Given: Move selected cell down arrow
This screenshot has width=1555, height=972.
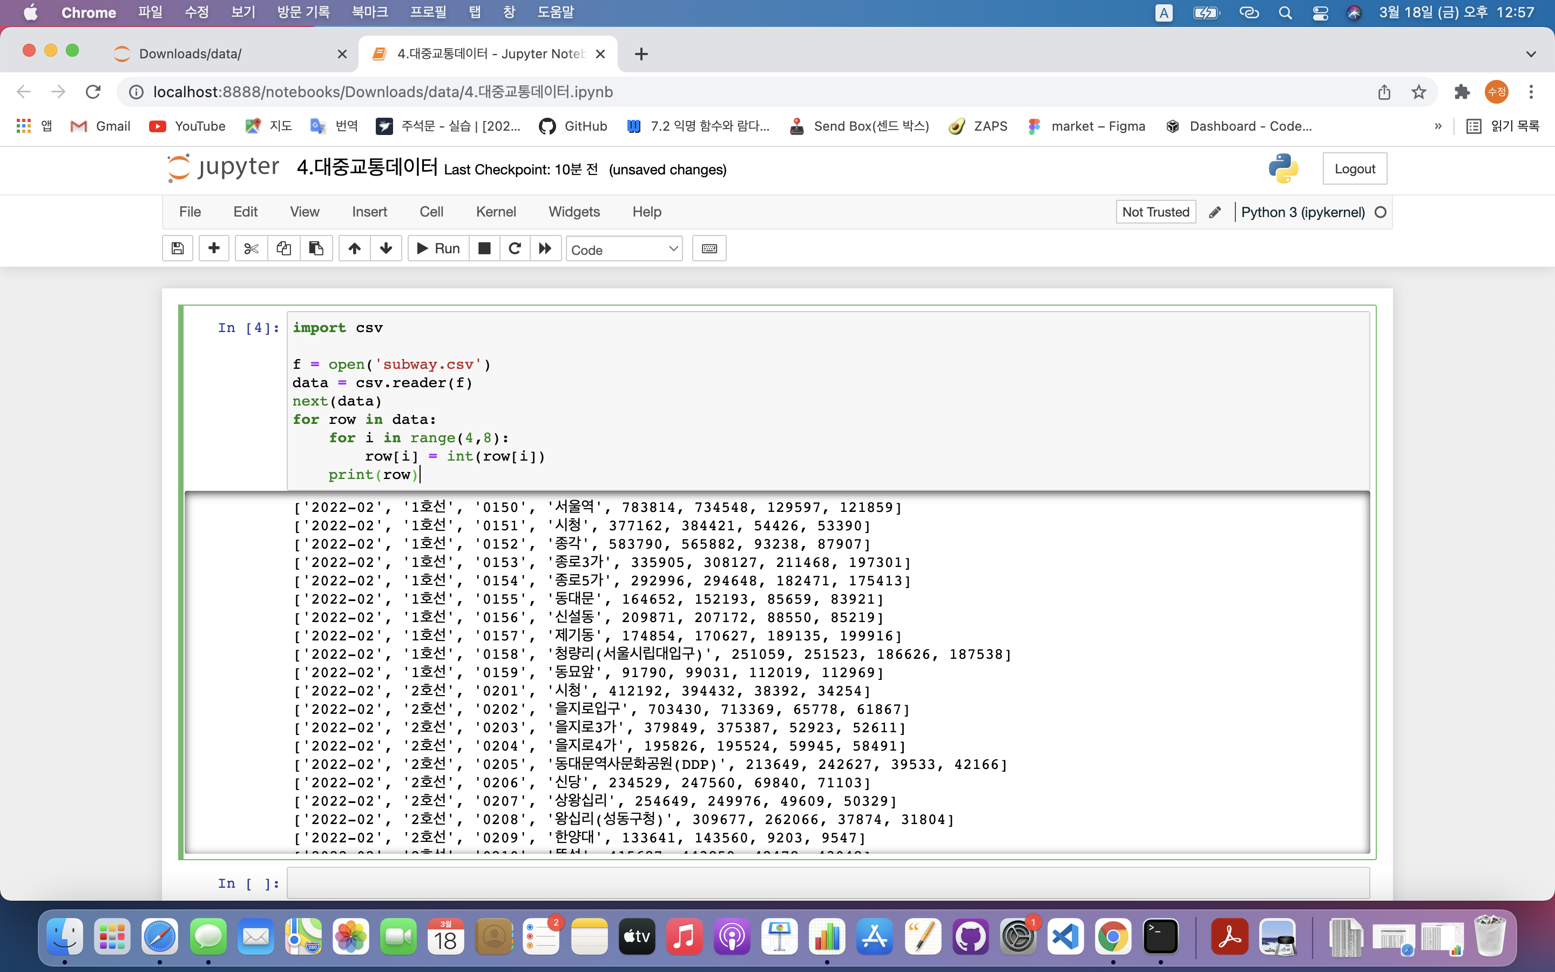Looking at the screenshot, I should [x=386, y=249].
